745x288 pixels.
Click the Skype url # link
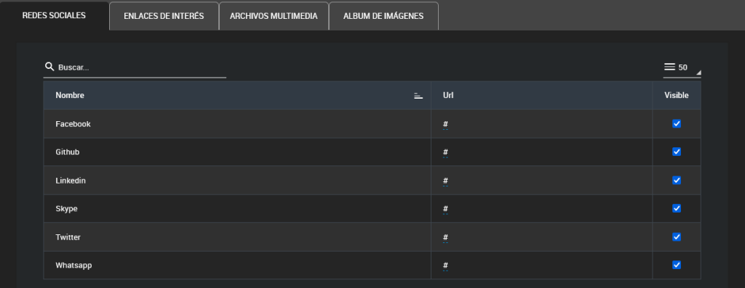[x=445, y=210]
